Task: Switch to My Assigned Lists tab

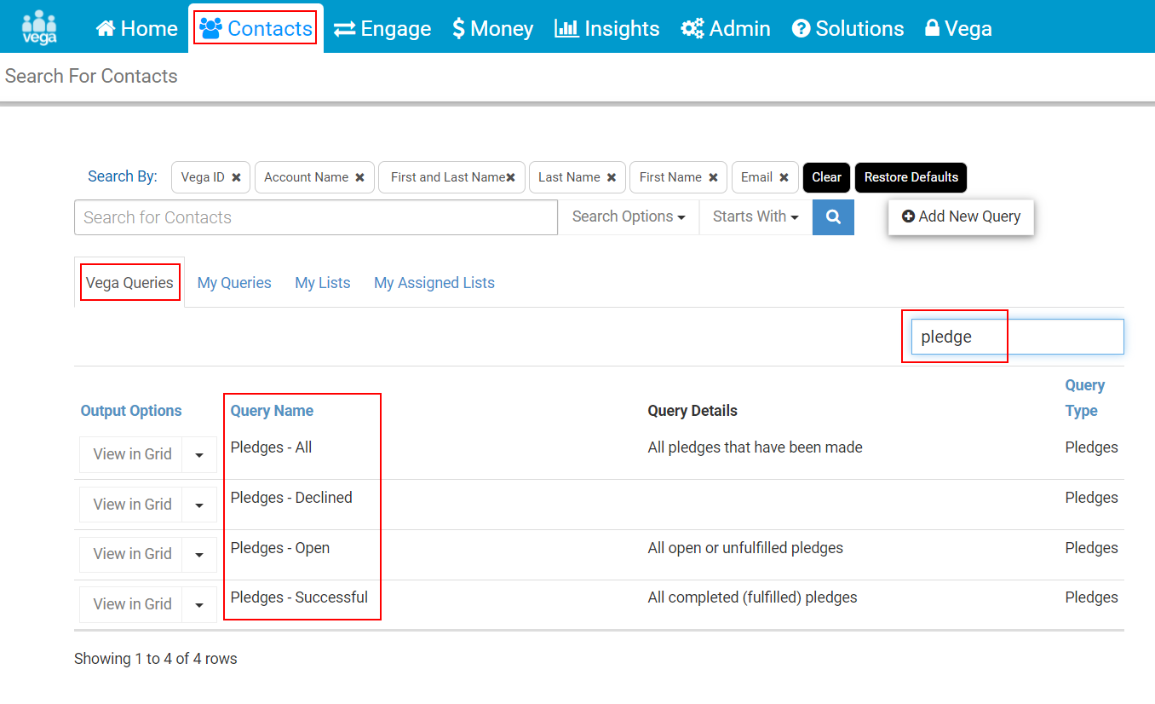Action: tap(434, 283)
